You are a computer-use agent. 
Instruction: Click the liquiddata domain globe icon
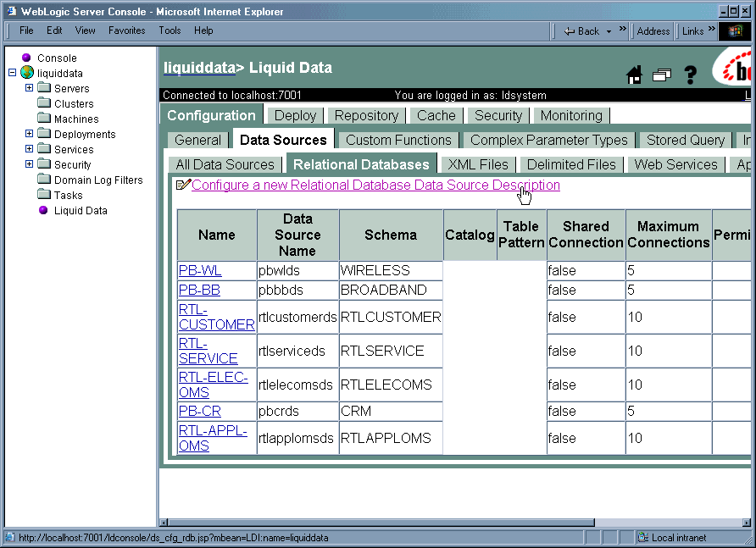point(27,73)
